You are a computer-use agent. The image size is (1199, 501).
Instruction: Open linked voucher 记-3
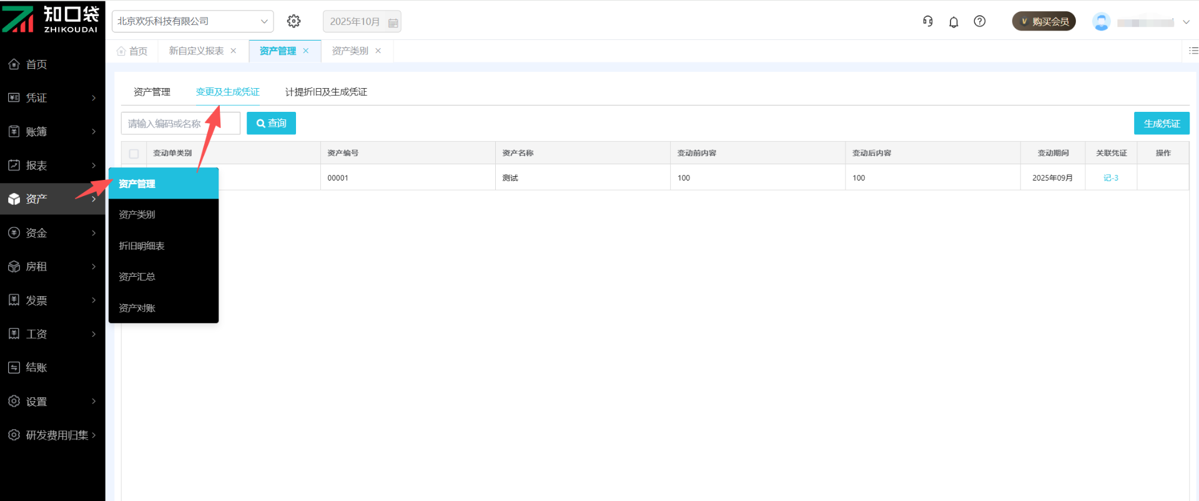click(x=1110, y=178)
